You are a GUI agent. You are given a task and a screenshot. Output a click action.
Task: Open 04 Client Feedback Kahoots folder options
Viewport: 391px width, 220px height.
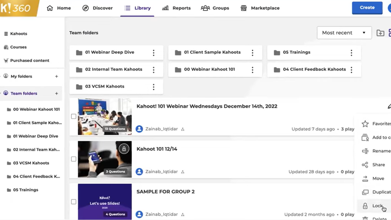pos(351,70)
